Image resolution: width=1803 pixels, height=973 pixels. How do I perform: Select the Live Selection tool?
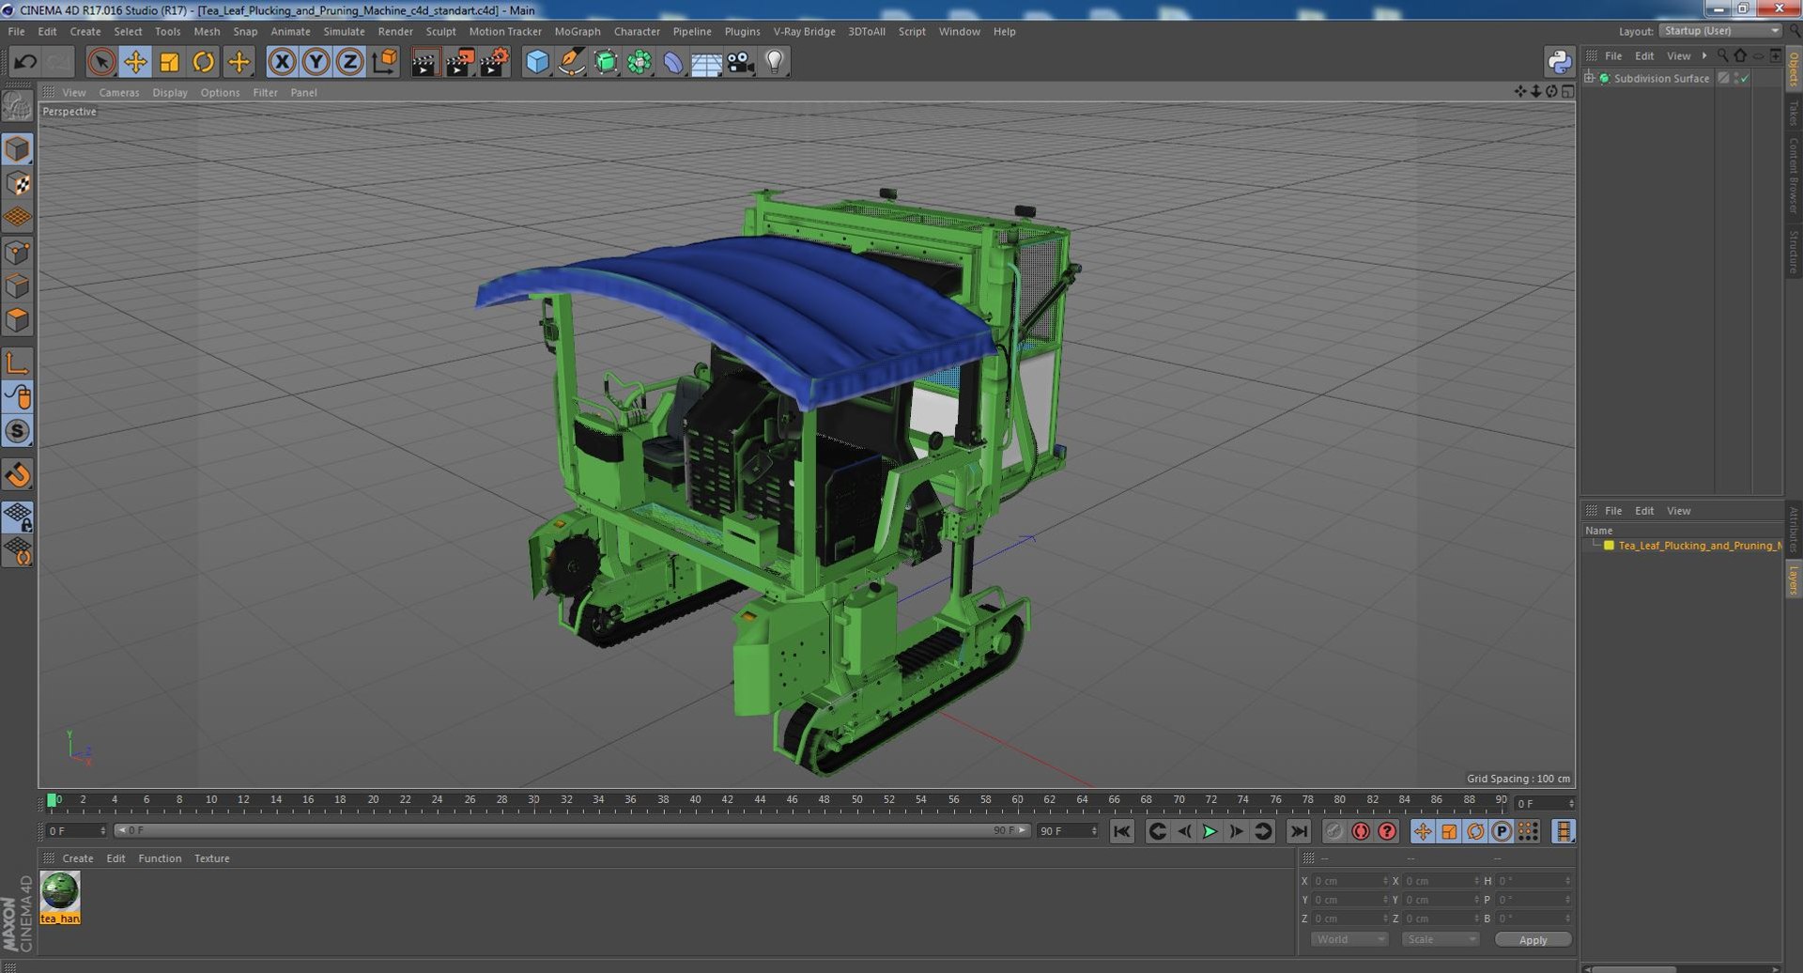[x=100, y=62]
